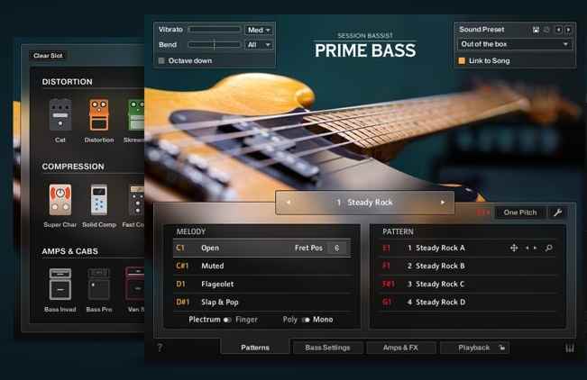The width and height of the screenshot is (587, 380).
Task: Choose the Solid Comp pedal
Action: 99,200
